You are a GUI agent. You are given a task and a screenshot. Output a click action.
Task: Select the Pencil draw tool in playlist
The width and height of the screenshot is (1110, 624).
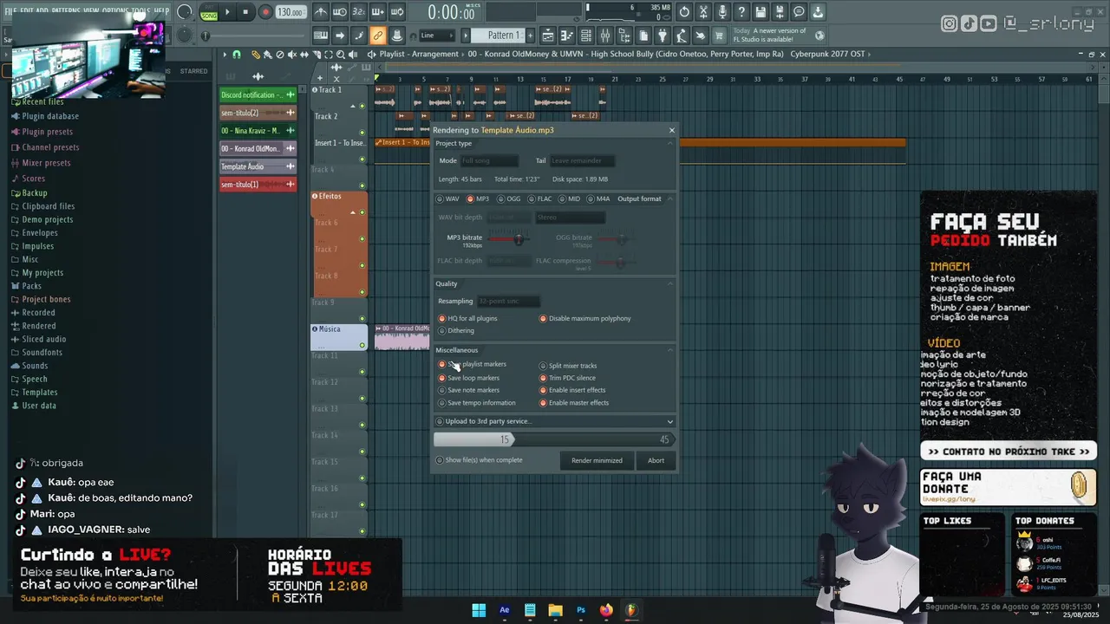(x=255, y=54)
